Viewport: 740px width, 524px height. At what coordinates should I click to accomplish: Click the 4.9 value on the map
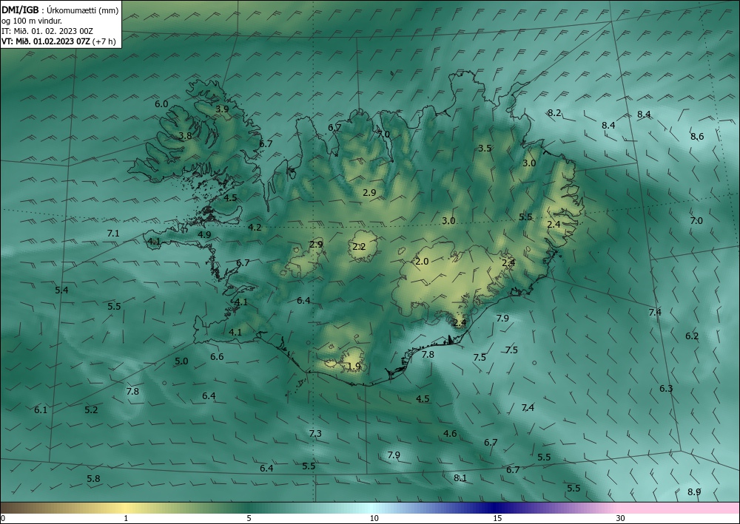click(x=204, y=234)
